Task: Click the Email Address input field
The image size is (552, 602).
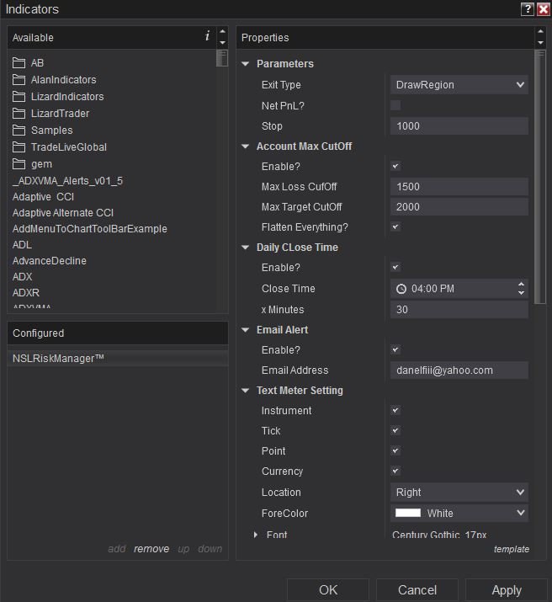Action: pyautogui.click(x=459, y=370)
